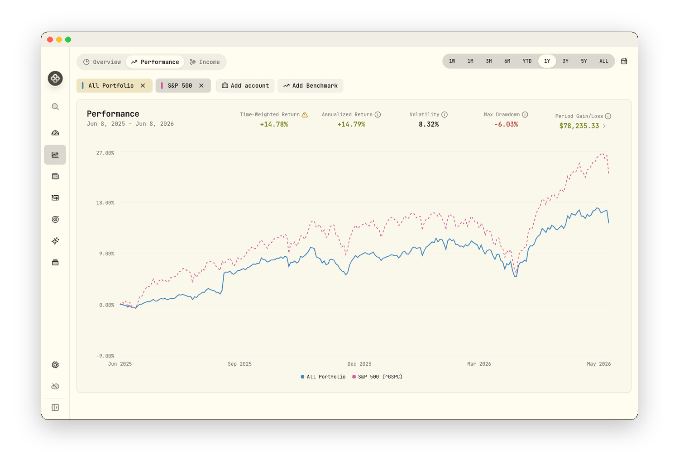Open the custom date range calendar icon
Screen dimensions: 679x452
point(624,61)
